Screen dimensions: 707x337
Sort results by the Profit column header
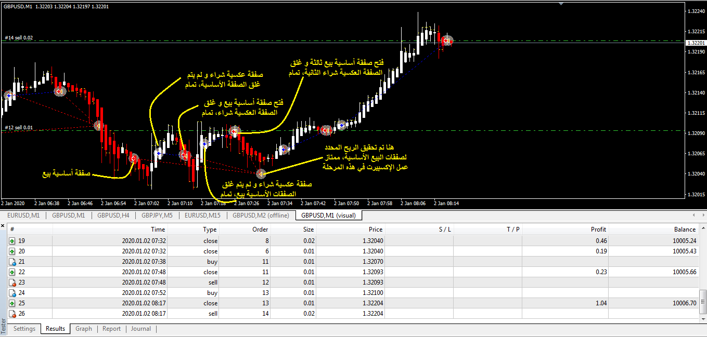[x=598, y=229]
